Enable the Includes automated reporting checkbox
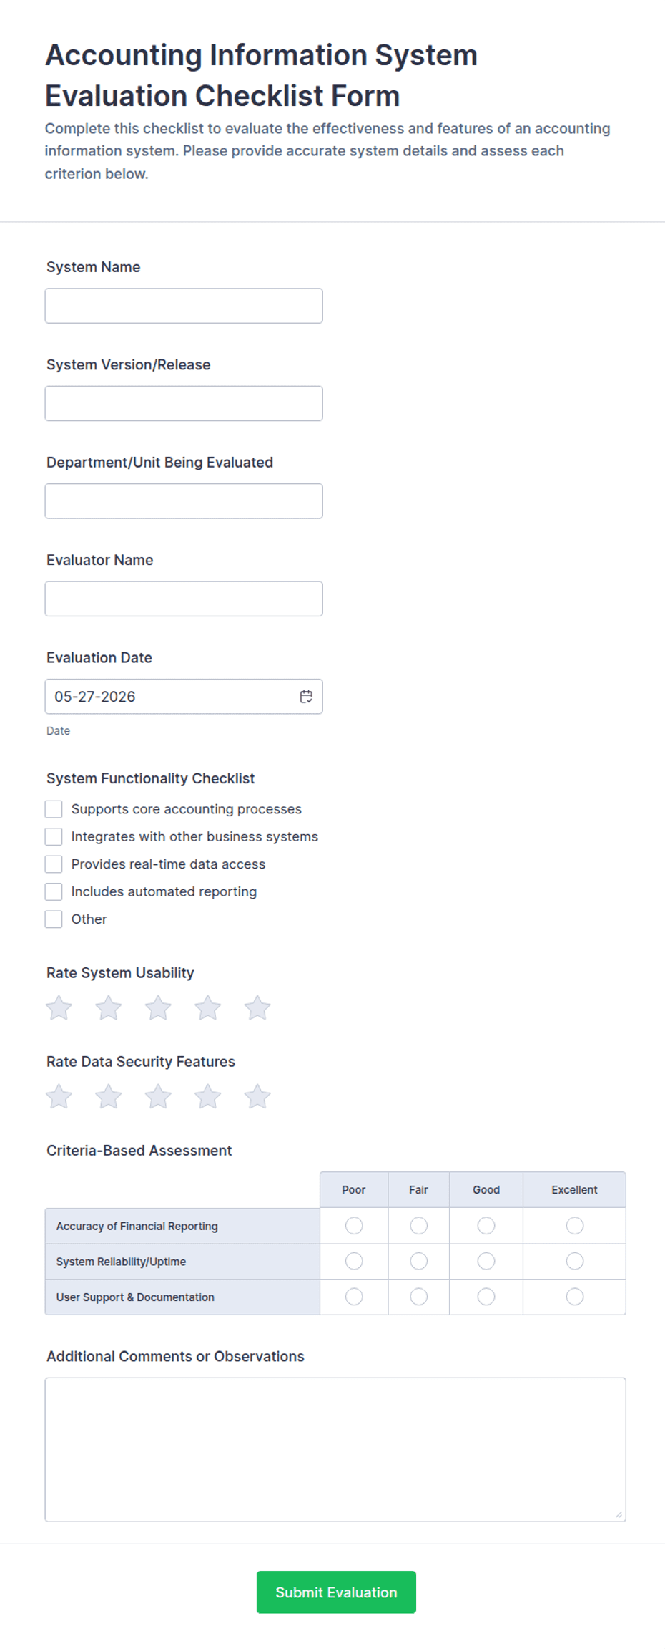 coord(54,891)
